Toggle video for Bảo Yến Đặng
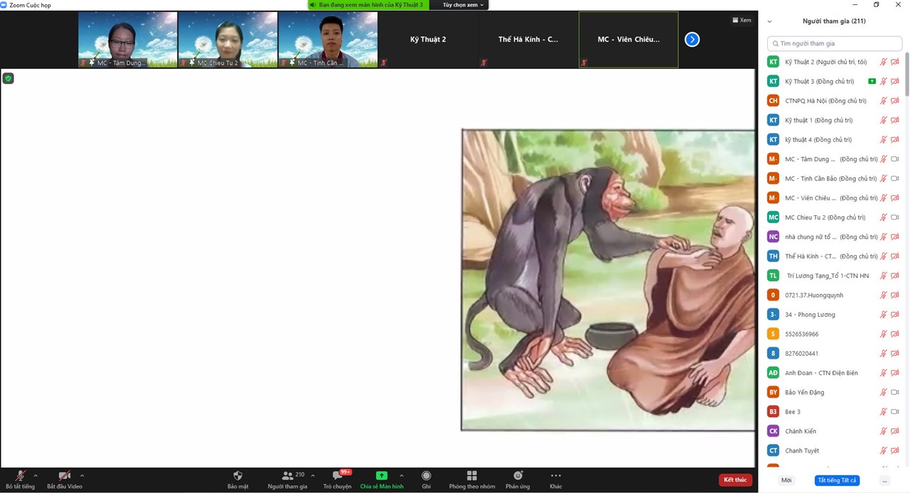The height and width of the screenshot is (493, 910). (x=895, y=392)
